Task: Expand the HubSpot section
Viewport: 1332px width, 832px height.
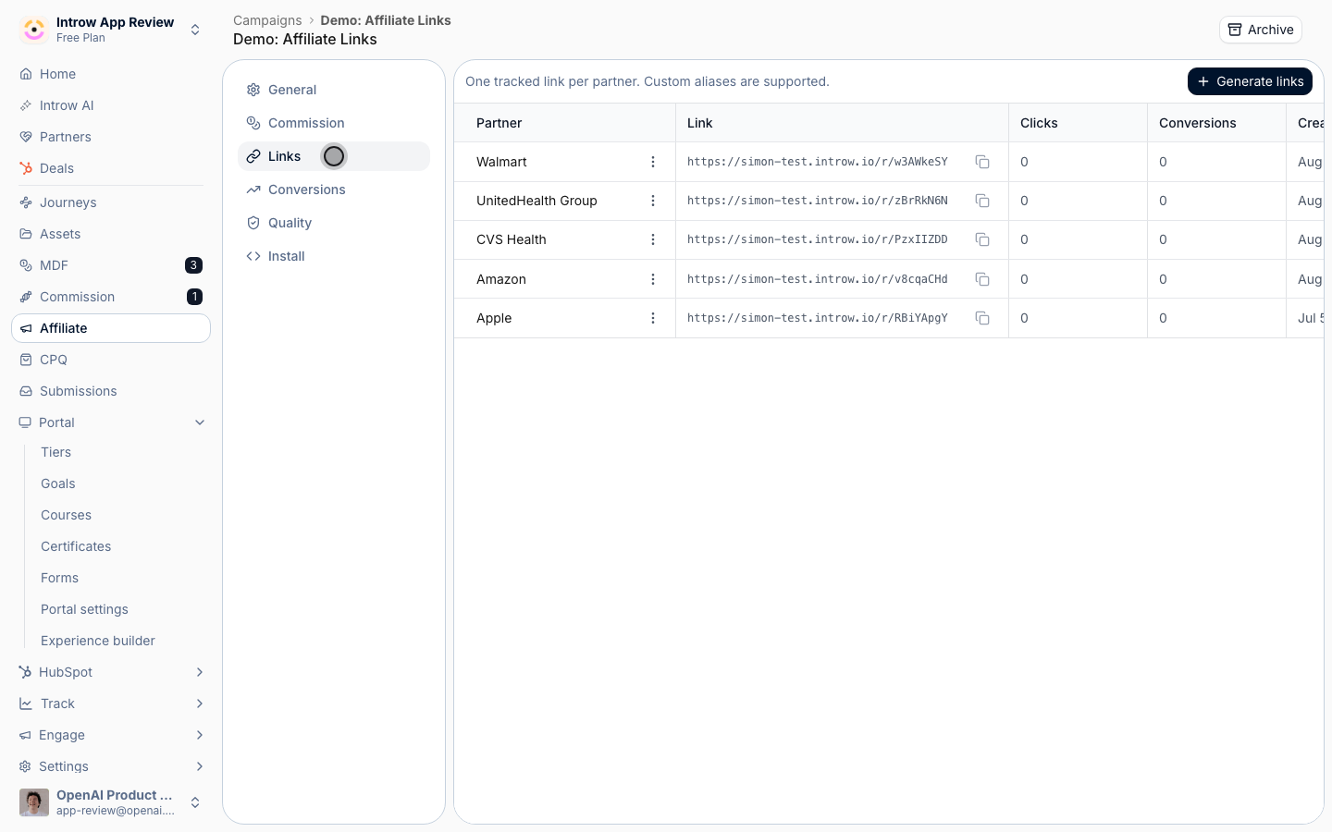Action: pos(111,672)
